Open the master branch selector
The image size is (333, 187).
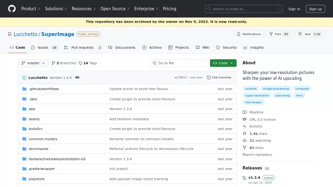tap(33, 63)
